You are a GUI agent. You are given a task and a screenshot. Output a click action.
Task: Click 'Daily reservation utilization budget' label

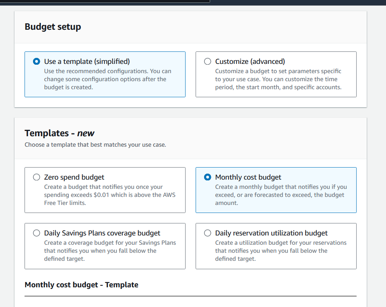pos(271,233)
